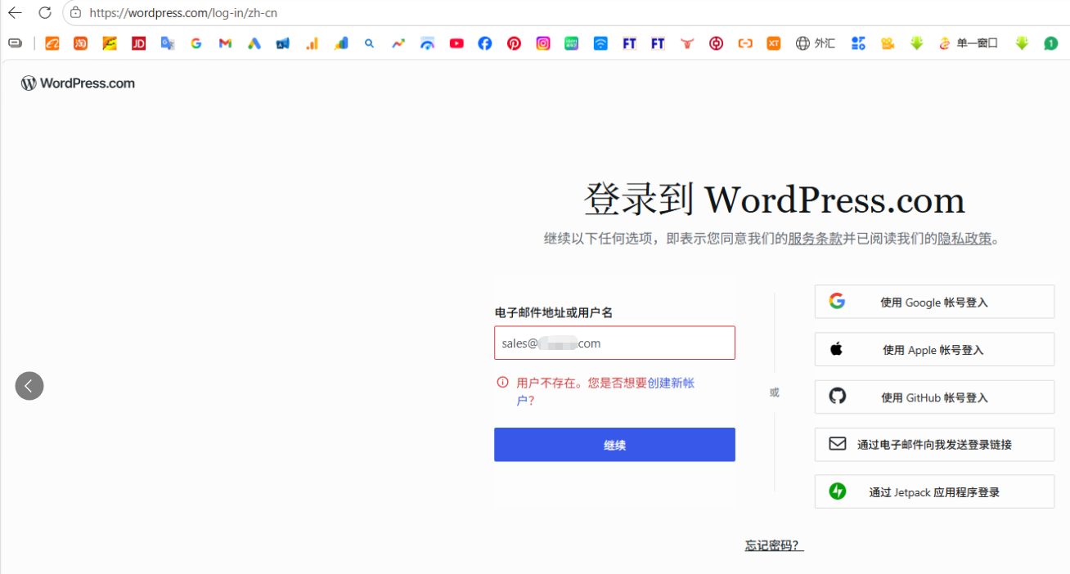Click the site info padlock icon
This screenshot has height=574, width=1070.
pyautogui.click(x=75, y=12)
